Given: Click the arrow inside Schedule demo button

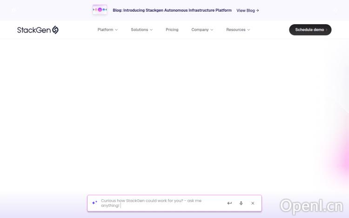Looking at the screenshot, I should click(x=327, y=30).
